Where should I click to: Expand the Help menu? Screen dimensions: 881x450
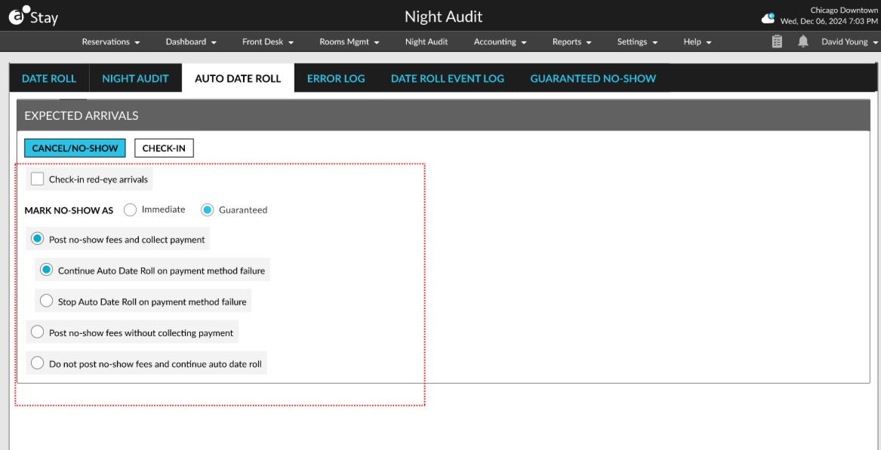tap(698, 41)
